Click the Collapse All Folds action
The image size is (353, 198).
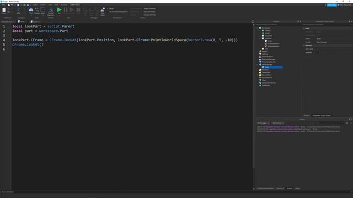tap(149, 15)
